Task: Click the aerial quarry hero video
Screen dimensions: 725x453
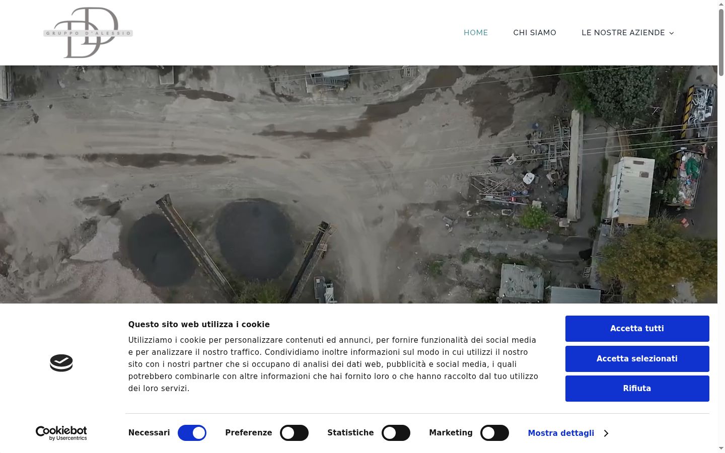Action: pyautogui.click(x=358, y=184)
